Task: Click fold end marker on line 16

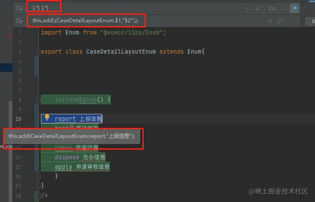Action: pos(38,176)
